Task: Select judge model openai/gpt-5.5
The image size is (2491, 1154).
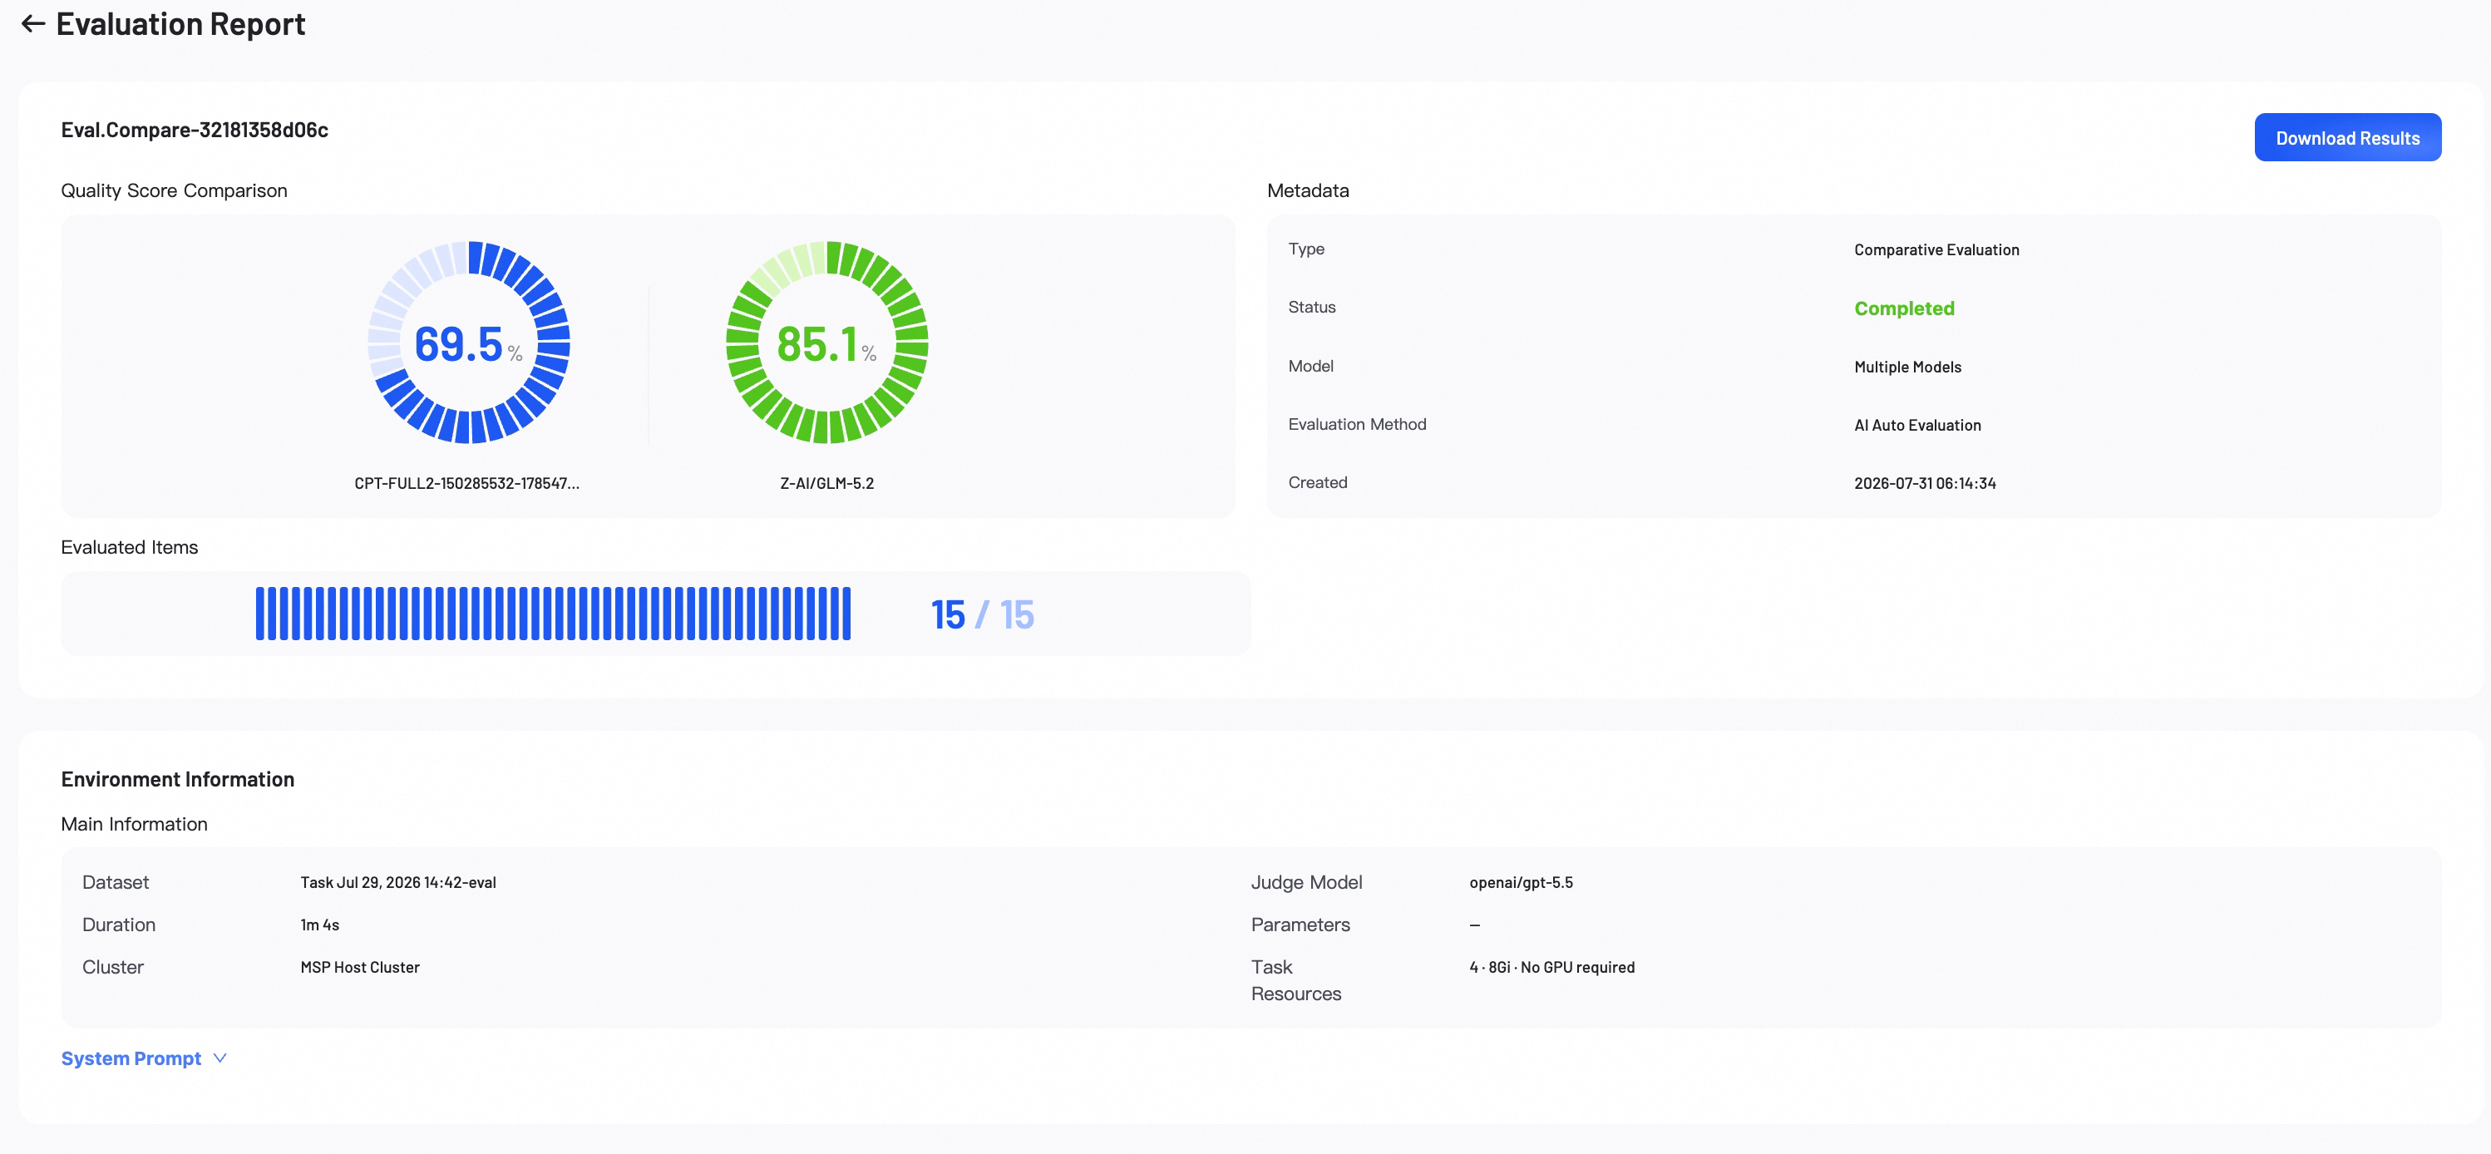Action: (x=1521, y=882)
